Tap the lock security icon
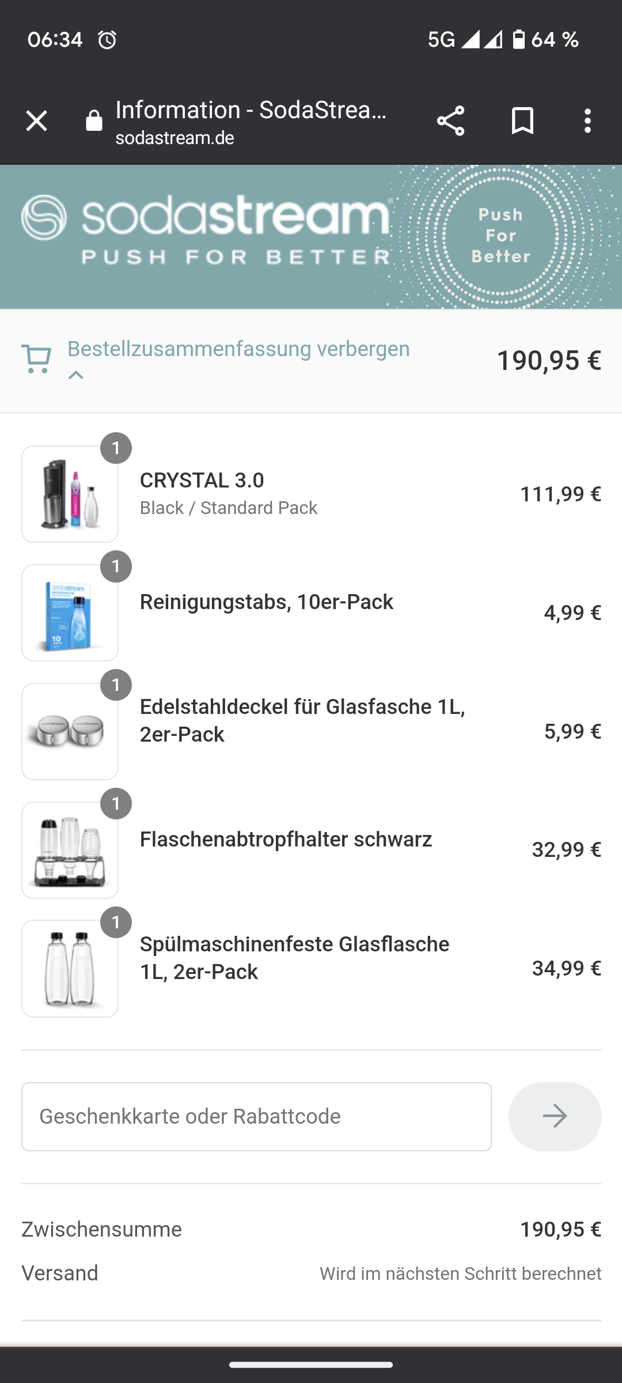 click(x=94, y=122)
